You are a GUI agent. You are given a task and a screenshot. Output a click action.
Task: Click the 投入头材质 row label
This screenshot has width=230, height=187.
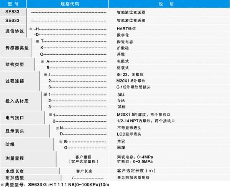16,101
